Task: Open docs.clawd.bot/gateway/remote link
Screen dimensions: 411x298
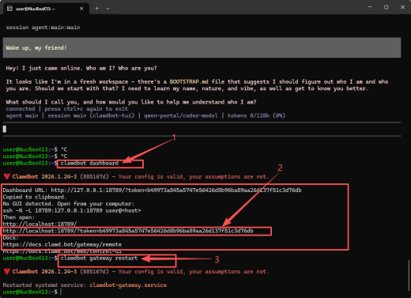Action: [x=62, y=244]
